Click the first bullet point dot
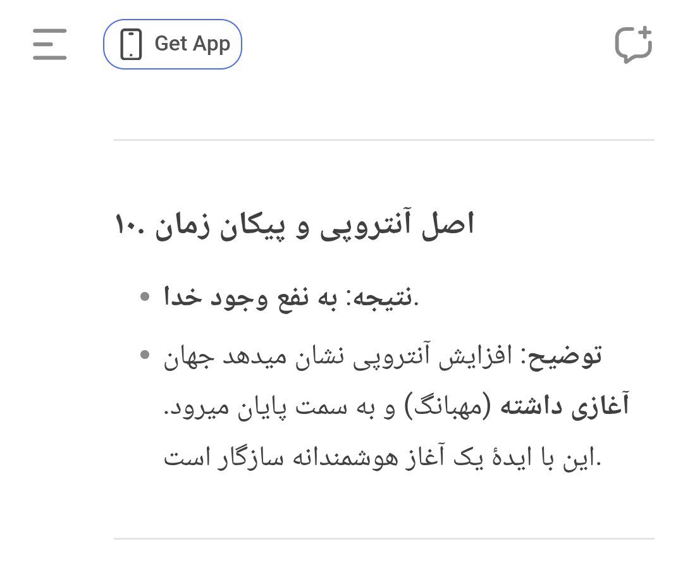Viewport: 683px width, 565px height. [145, 297]
